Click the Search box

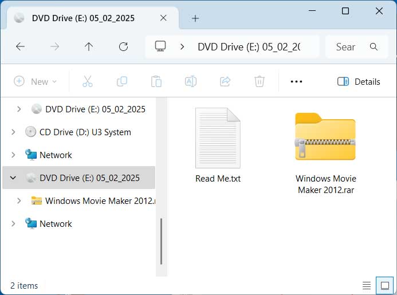357,47
